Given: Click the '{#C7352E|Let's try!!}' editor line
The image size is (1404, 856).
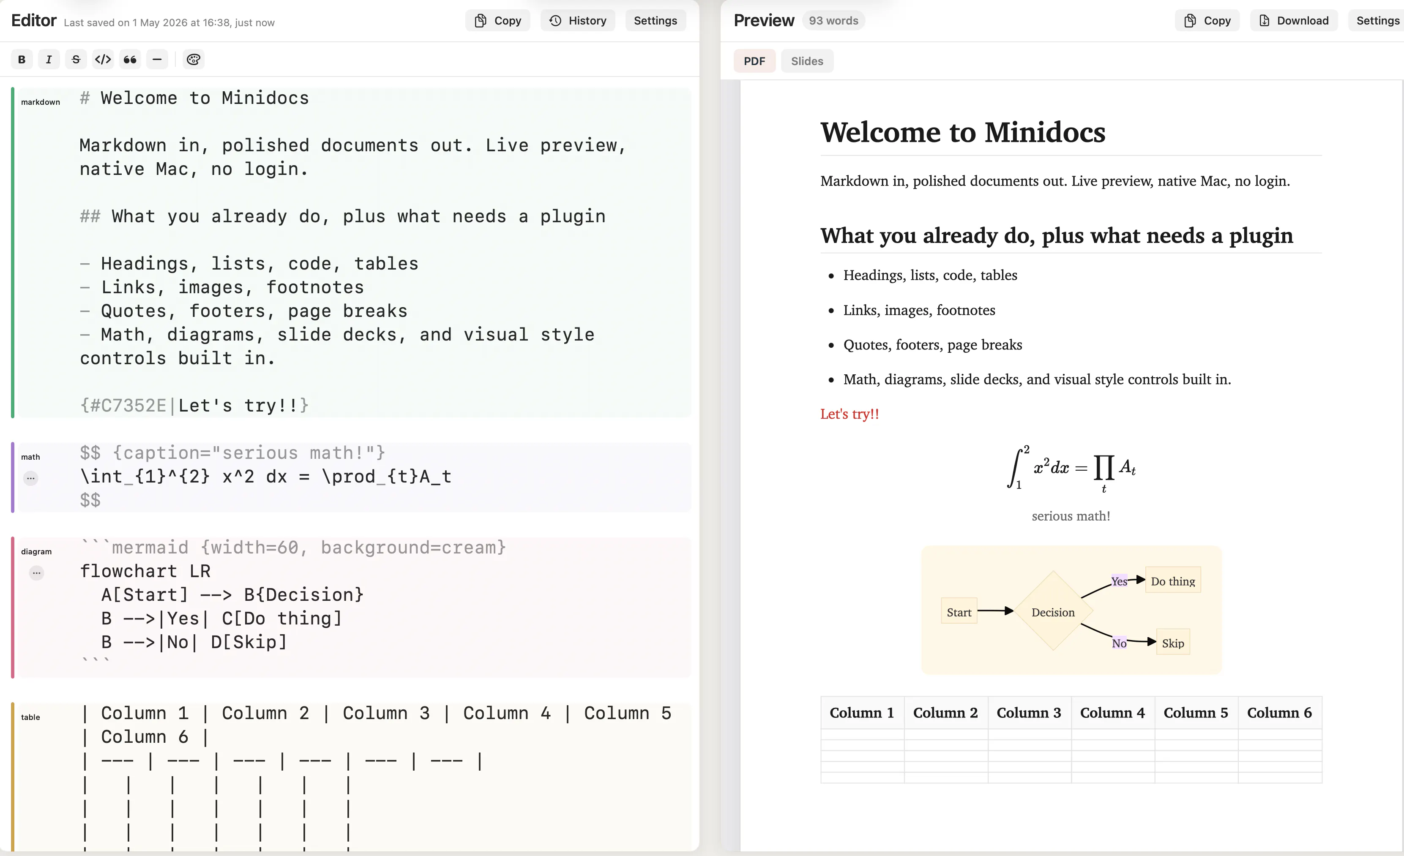Looking at the screenshot, I should point(194,406).
